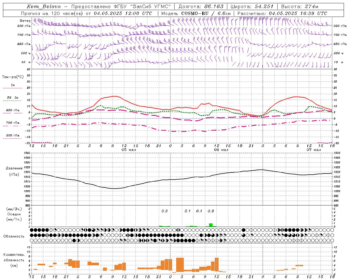
Task: Click the 500 гПа temperature legend entry
Action: click(x=13, y=135)
